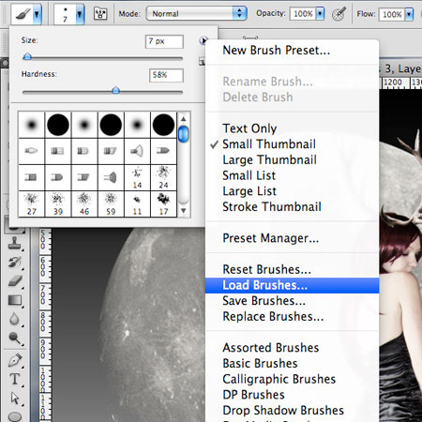Image resolution: width=422 pixels, height=422 pixels.
Task: Choose Text Only view option
Action: pyautogui.click(x=292, y=128)
